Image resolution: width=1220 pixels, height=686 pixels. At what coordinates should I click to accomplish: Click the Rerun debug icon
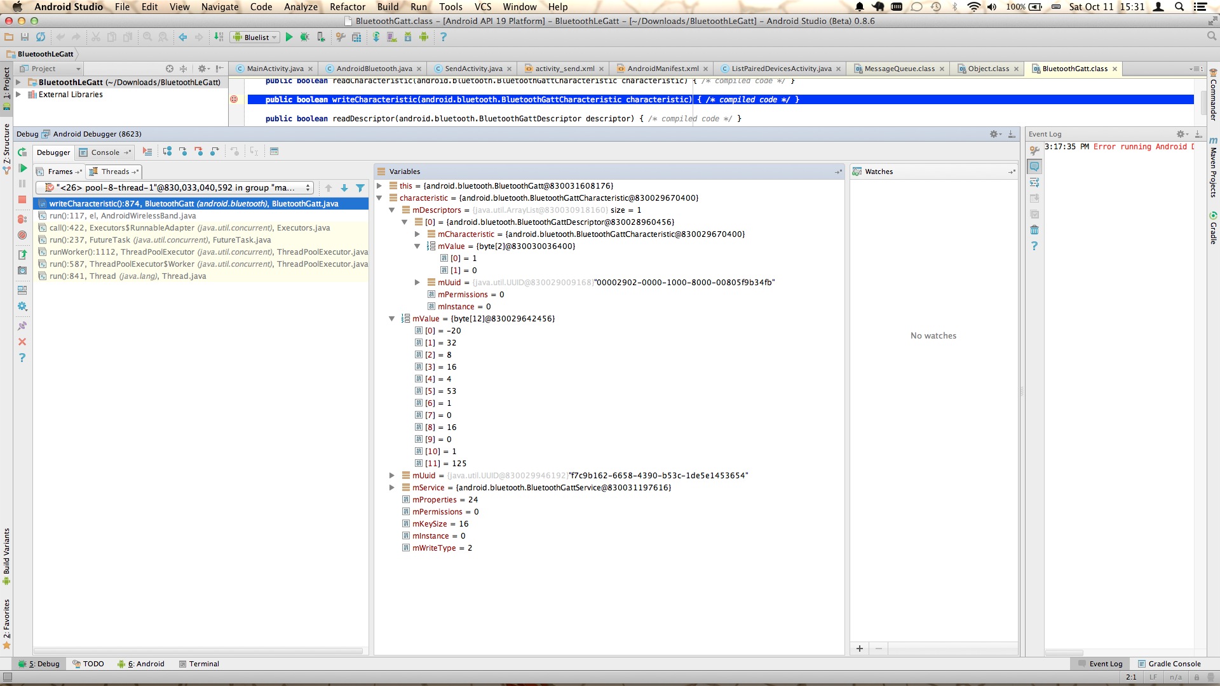coord(22,152)
